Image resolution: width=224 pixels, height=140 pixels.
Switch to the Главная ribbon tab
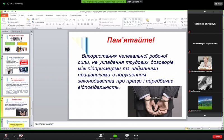(x=13, y=15)
